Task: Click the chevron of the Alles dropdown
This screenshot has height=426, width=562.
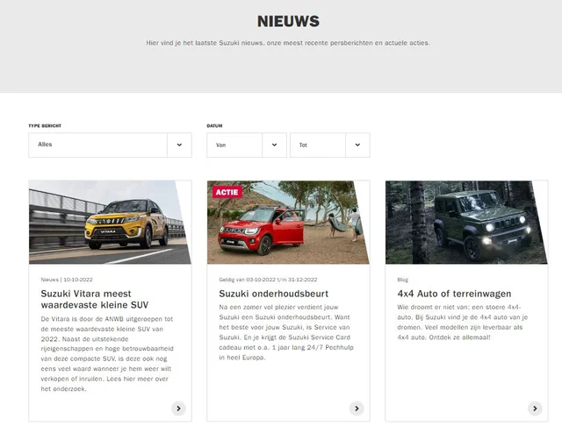Action: point(179,145)
